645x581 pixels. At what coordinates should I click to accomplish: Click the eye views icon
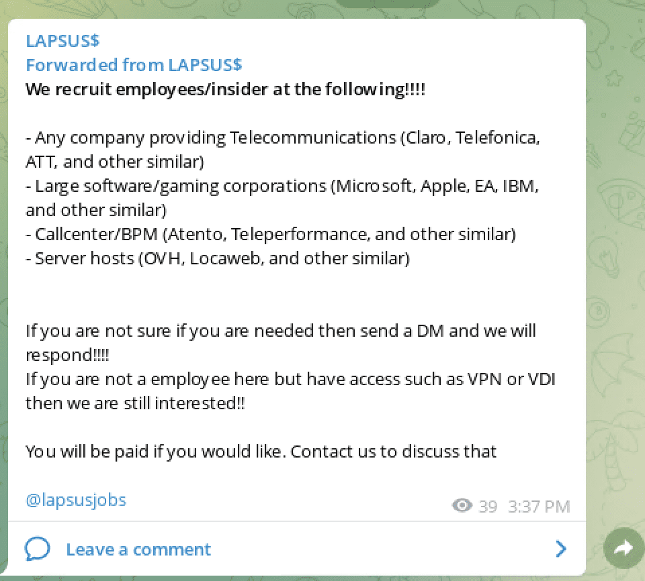coord(462,505)
